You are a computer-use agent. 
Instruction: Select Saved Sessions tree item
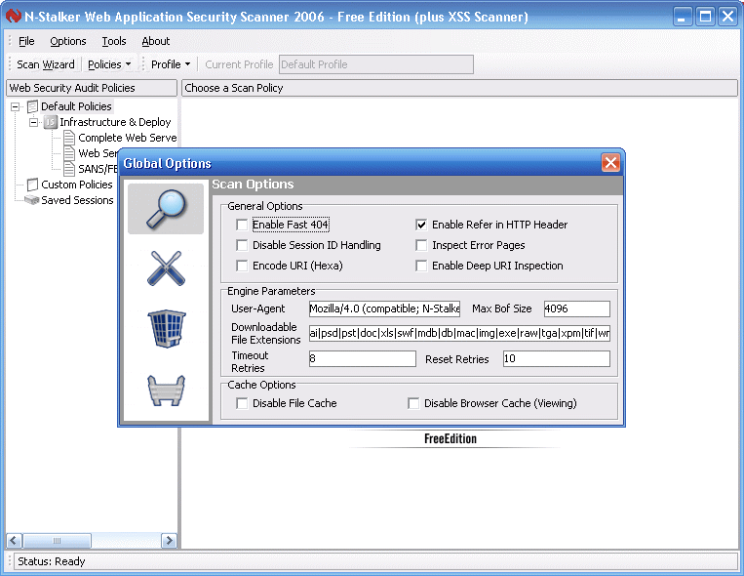[77, 200]
